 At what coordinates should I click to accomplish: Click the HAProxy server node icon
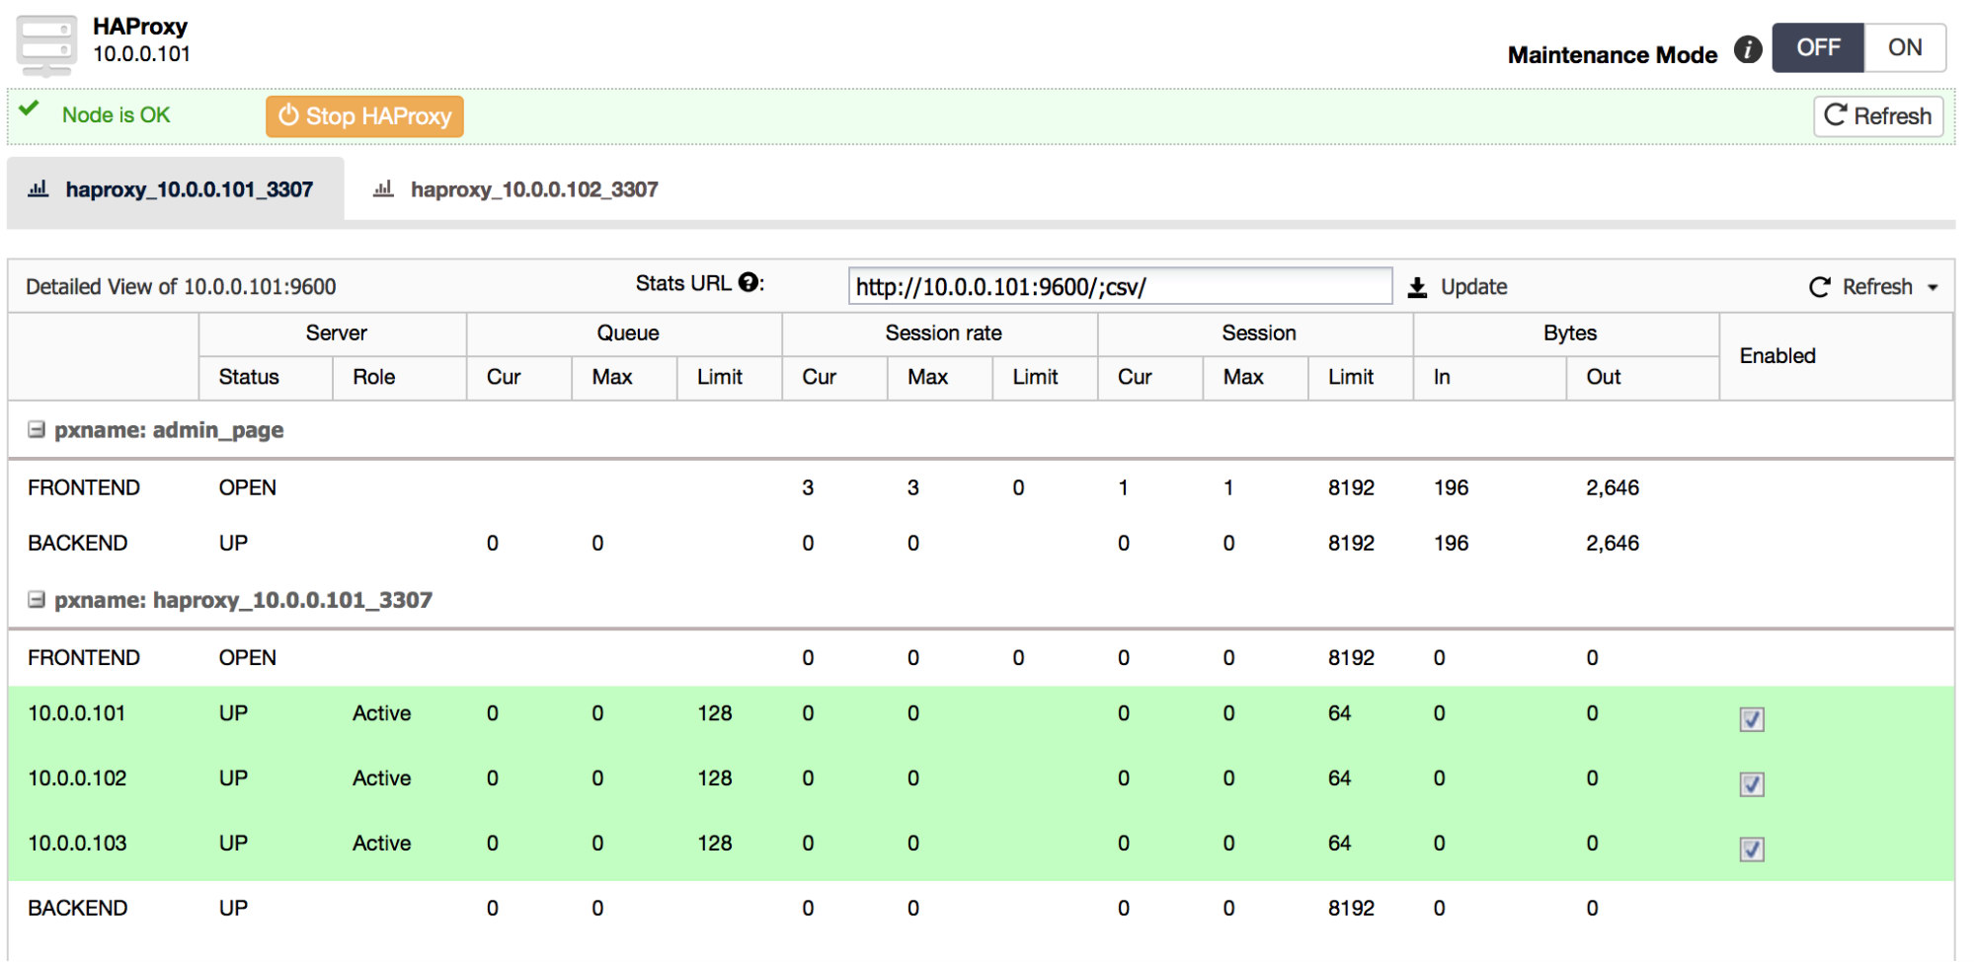point(46,45)
